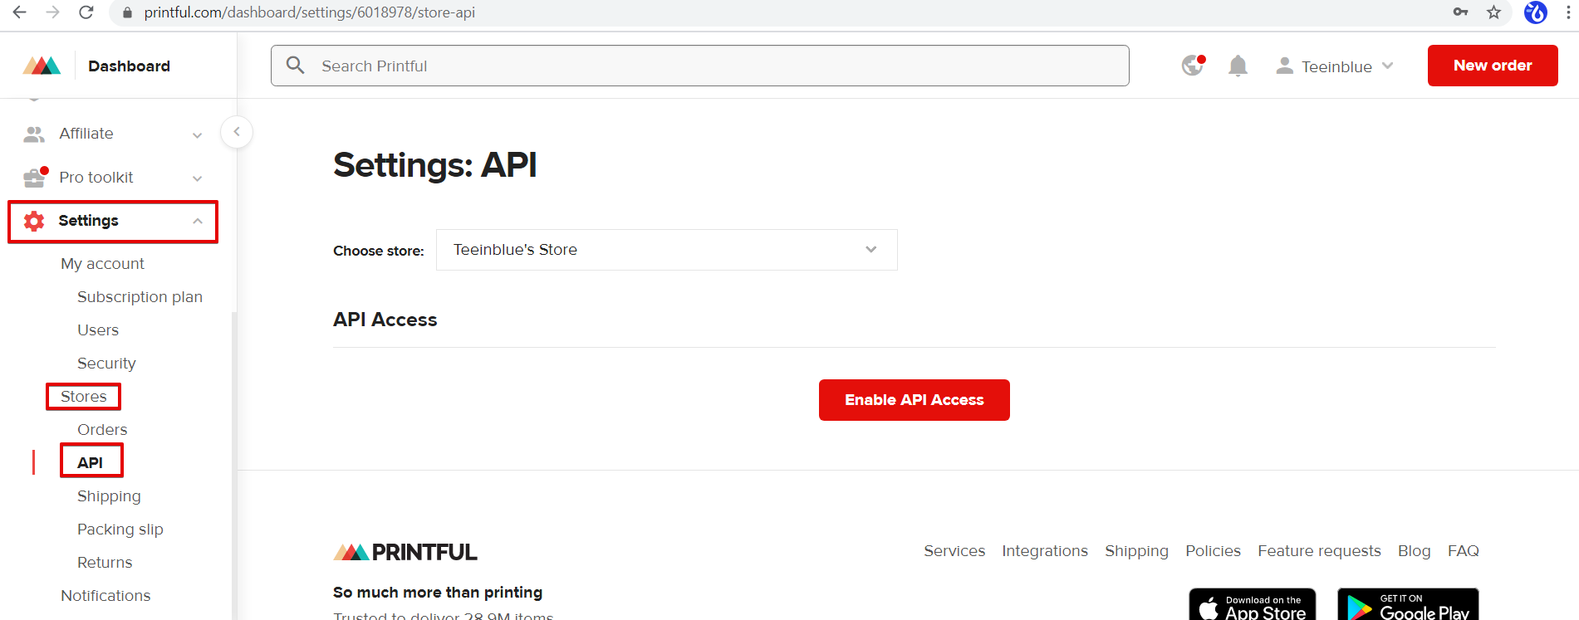Screen dimensions: 1579x620
Task: Expand the Affiliate menu chevron
Action: (198, 134)
